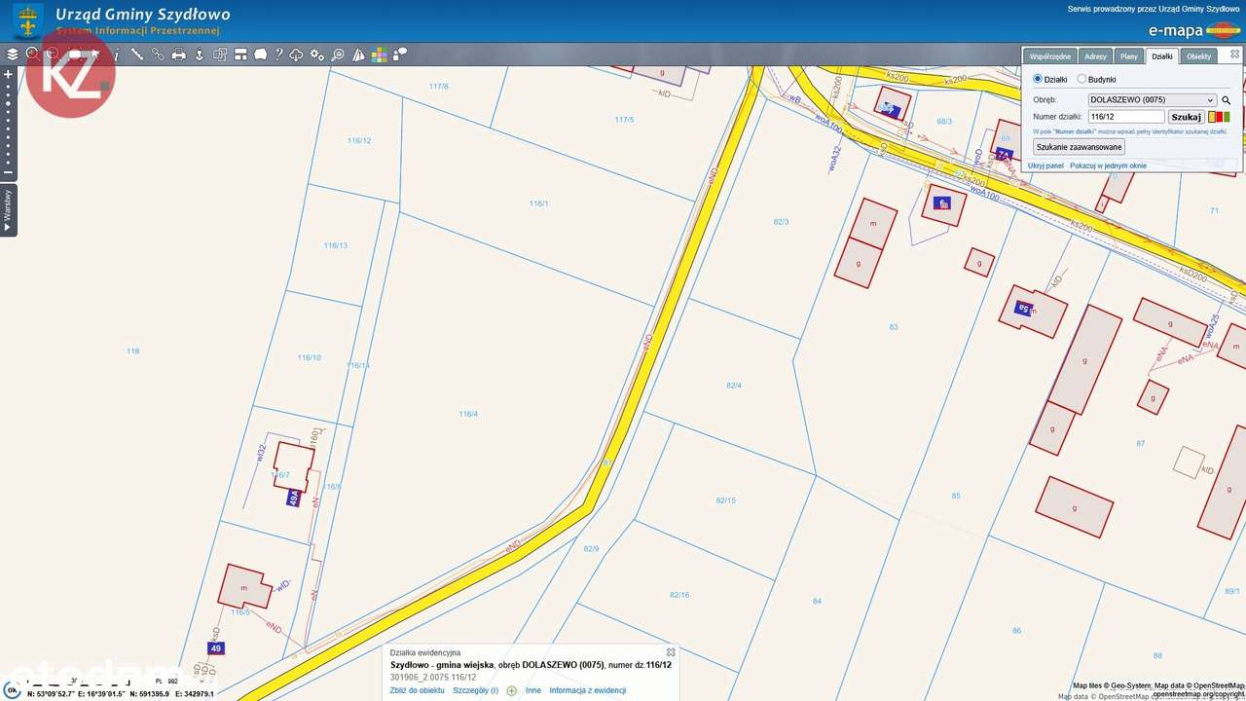Click the cloud download icon

point(297,55)
